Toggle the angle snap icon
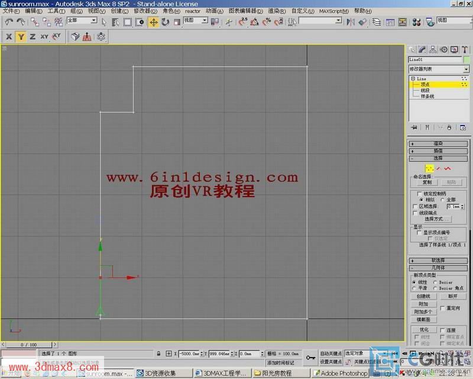The height and width of the screenshot is (379, 473). [x=255, y=22]
